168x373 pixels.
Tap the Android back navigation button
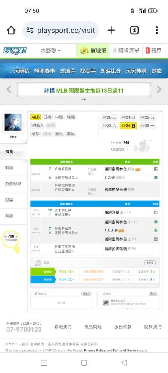(124, 363)
